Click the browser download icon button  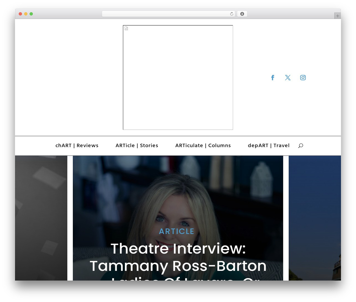click(242, 14)
